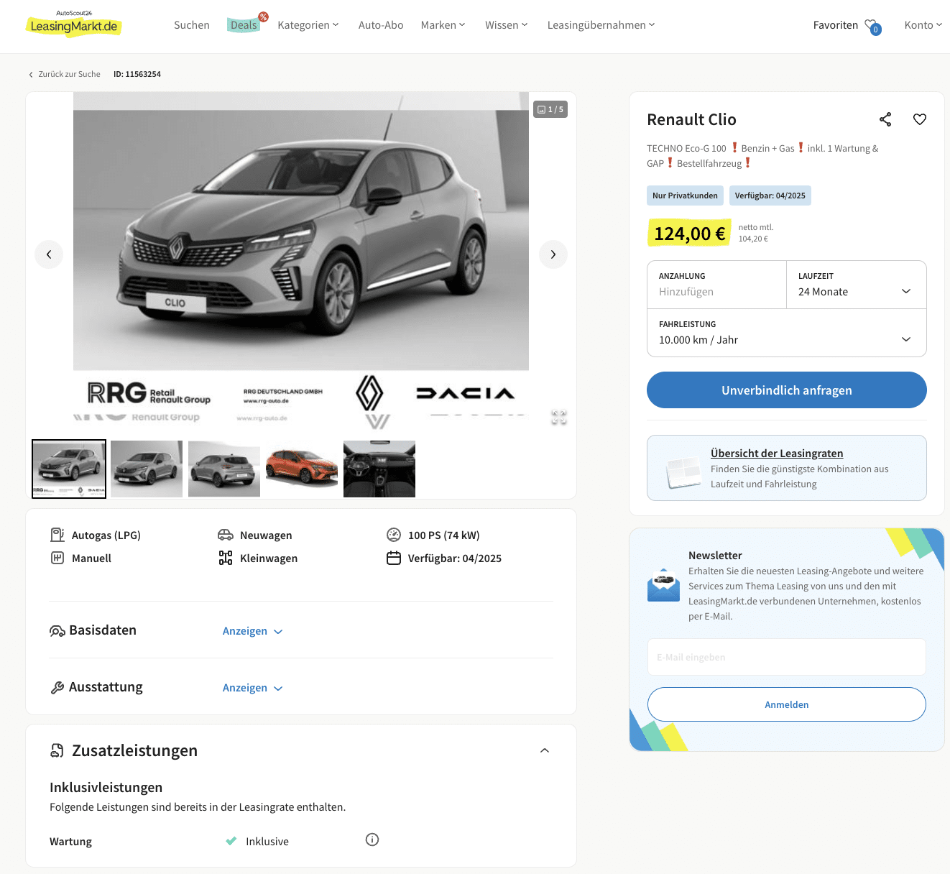Show previous car photo arrow
Viewport: 950px width, 874px height.
click(49, 254)
